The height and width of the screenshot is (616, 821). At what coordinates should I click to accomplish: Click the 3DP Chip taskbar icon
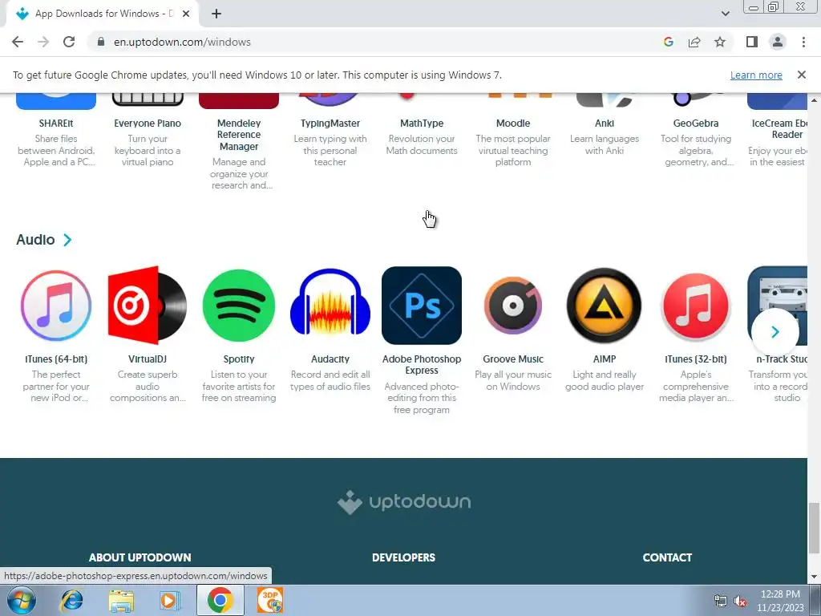coord(270,600)
